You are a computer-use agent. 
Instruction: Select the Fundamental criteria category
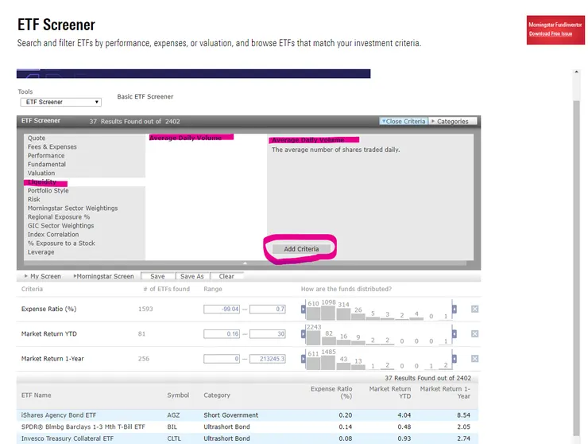47,164
